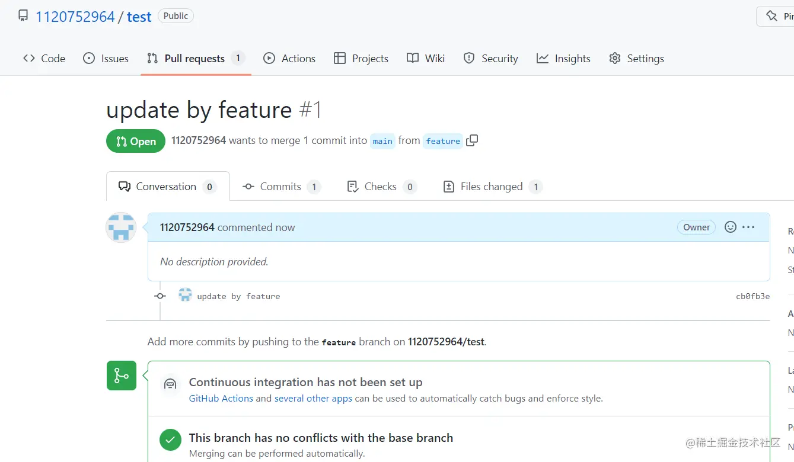Open the Pull requests tab
The width and height of the screenshot is (794, 462).
pos(196,58)
